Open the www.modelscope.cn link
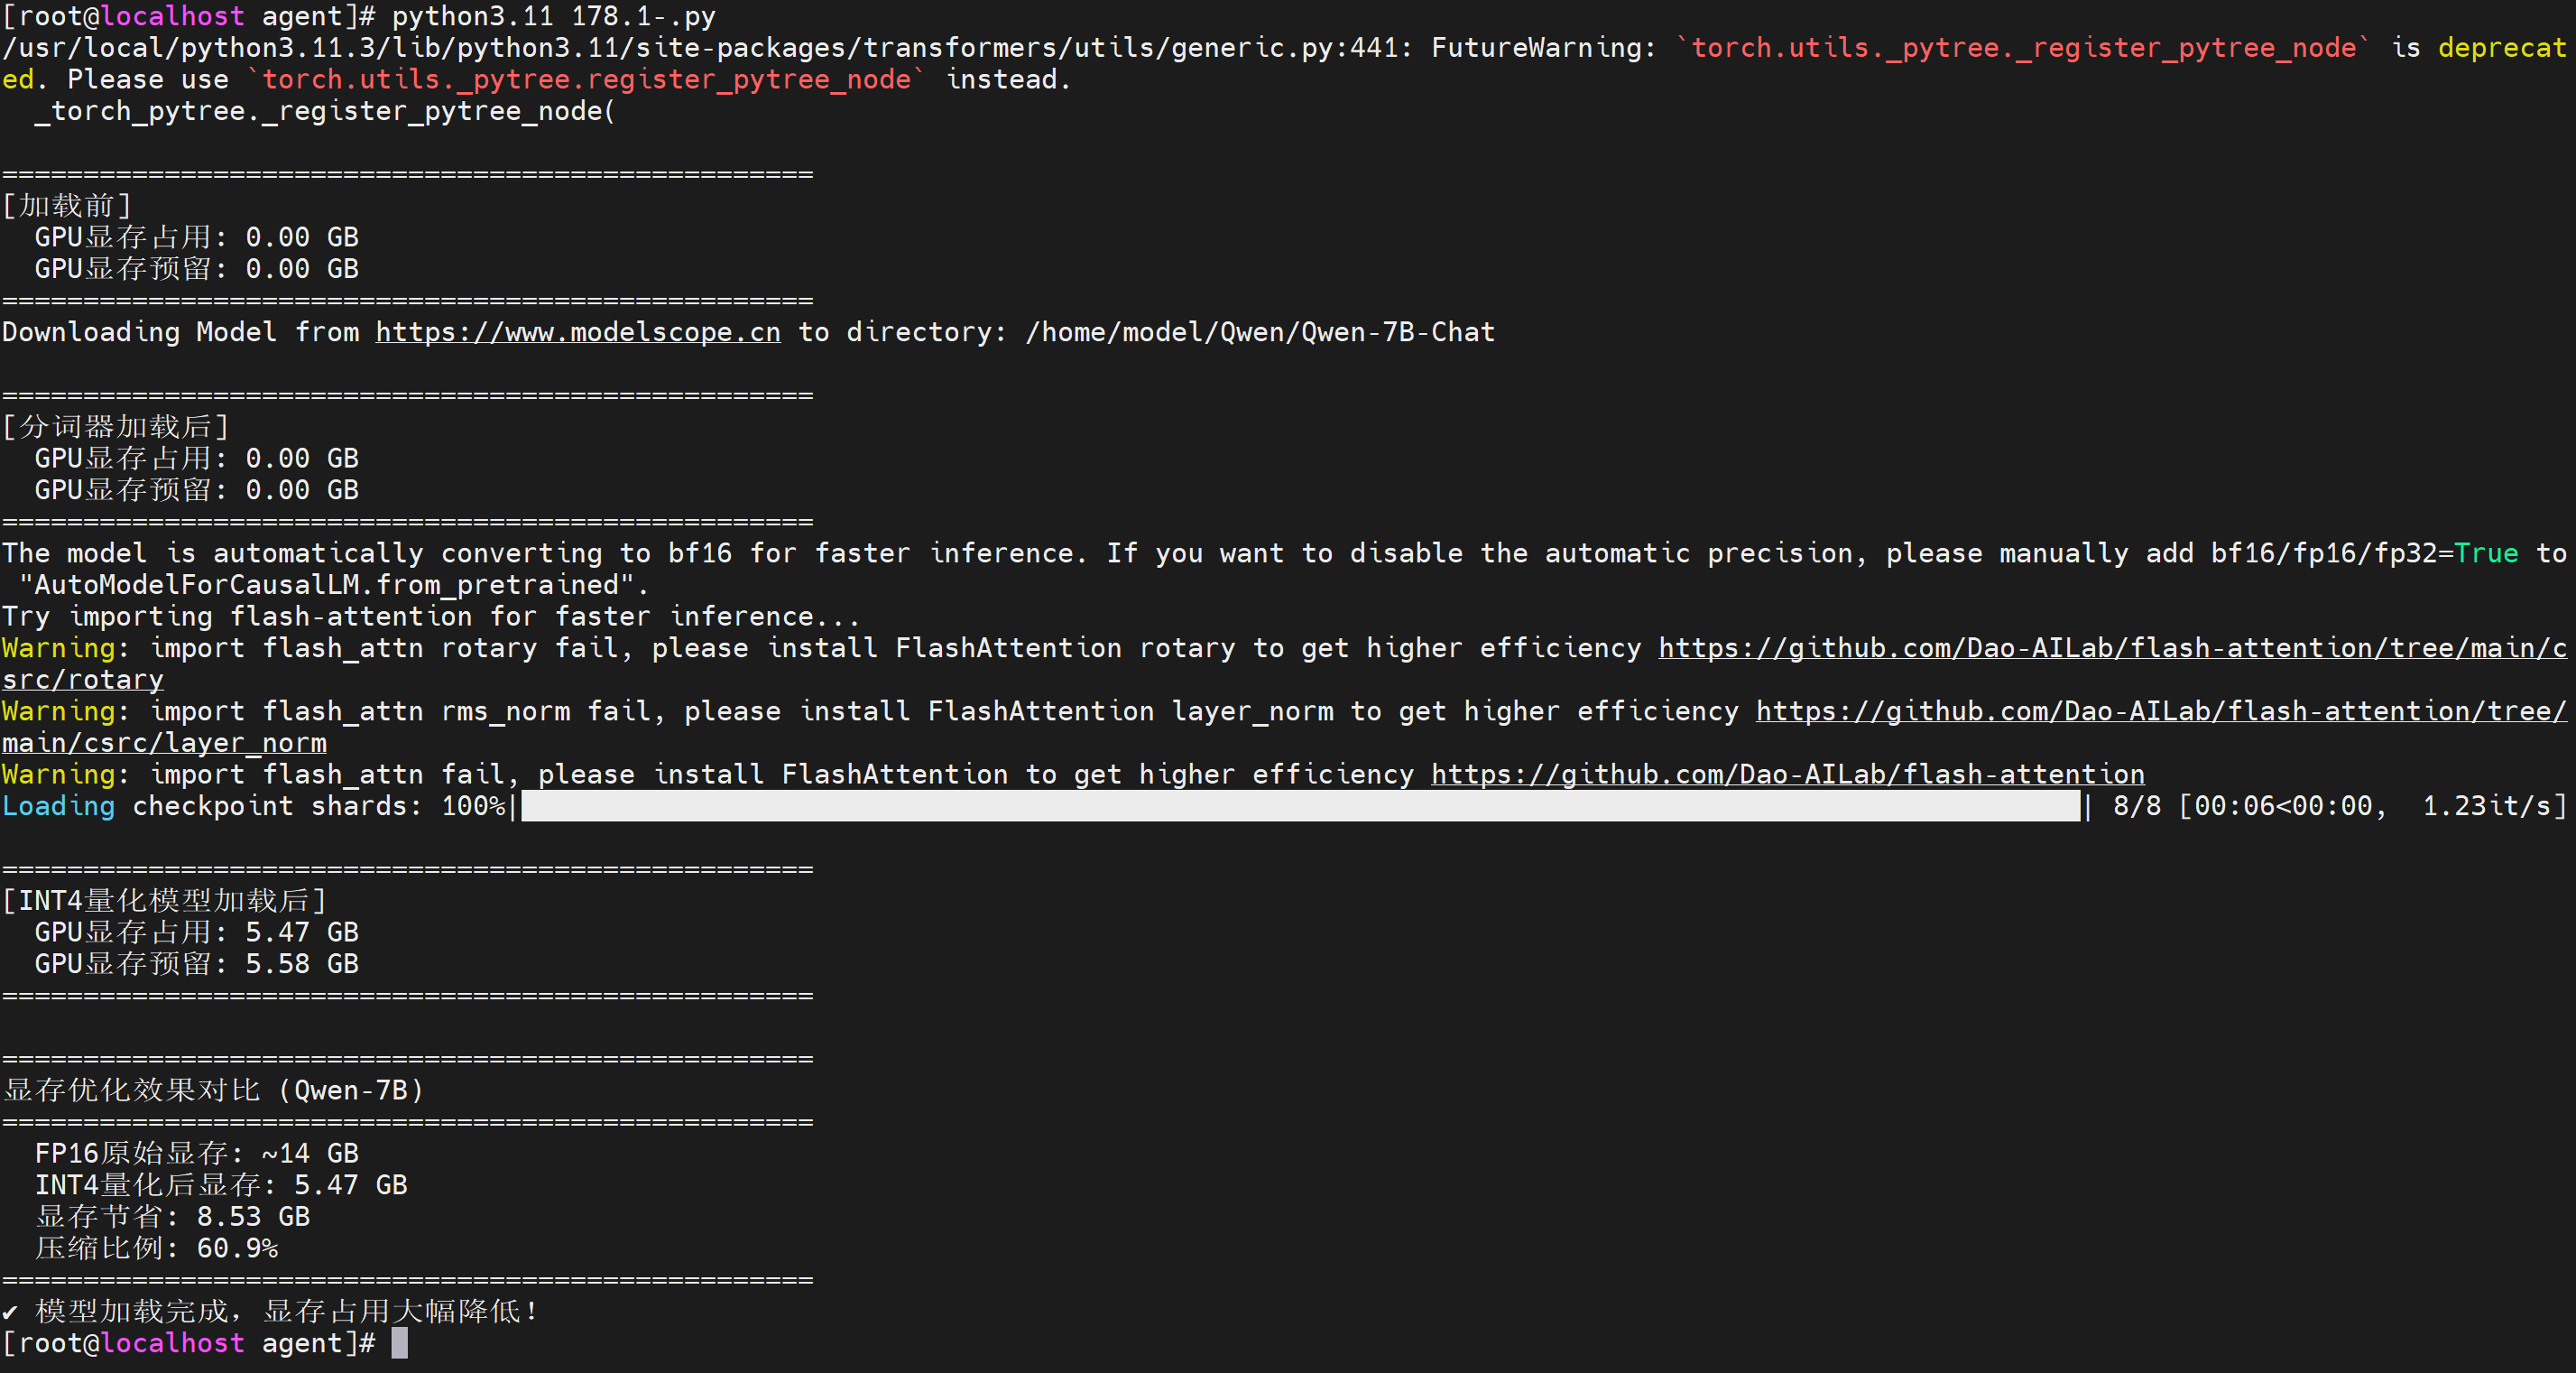This screenshot has width=2576, height=1373. click(578, 332)
